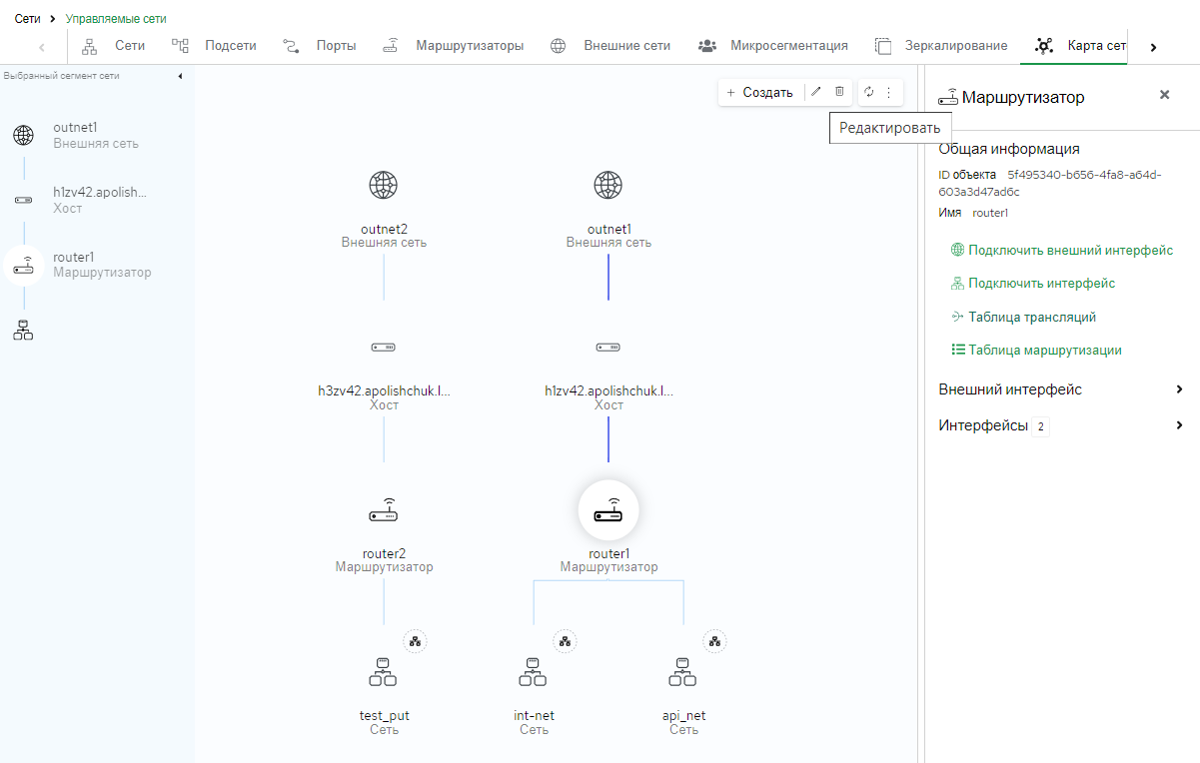Click outnet1 label in segment sidebar

point(76,128)
